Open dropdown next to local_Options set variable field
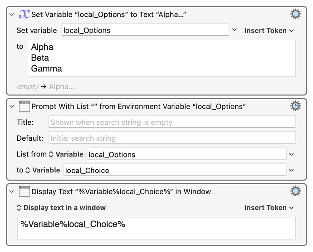313x252 pixels. 235,30
